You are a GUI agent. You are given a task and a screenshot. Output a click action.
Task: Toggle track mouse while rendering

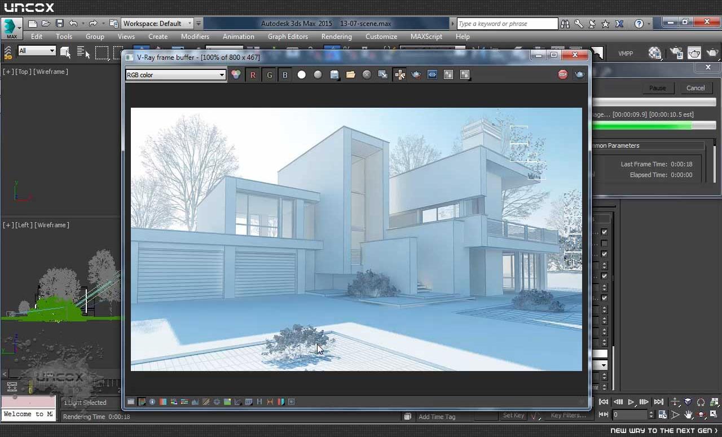[400, 74]
